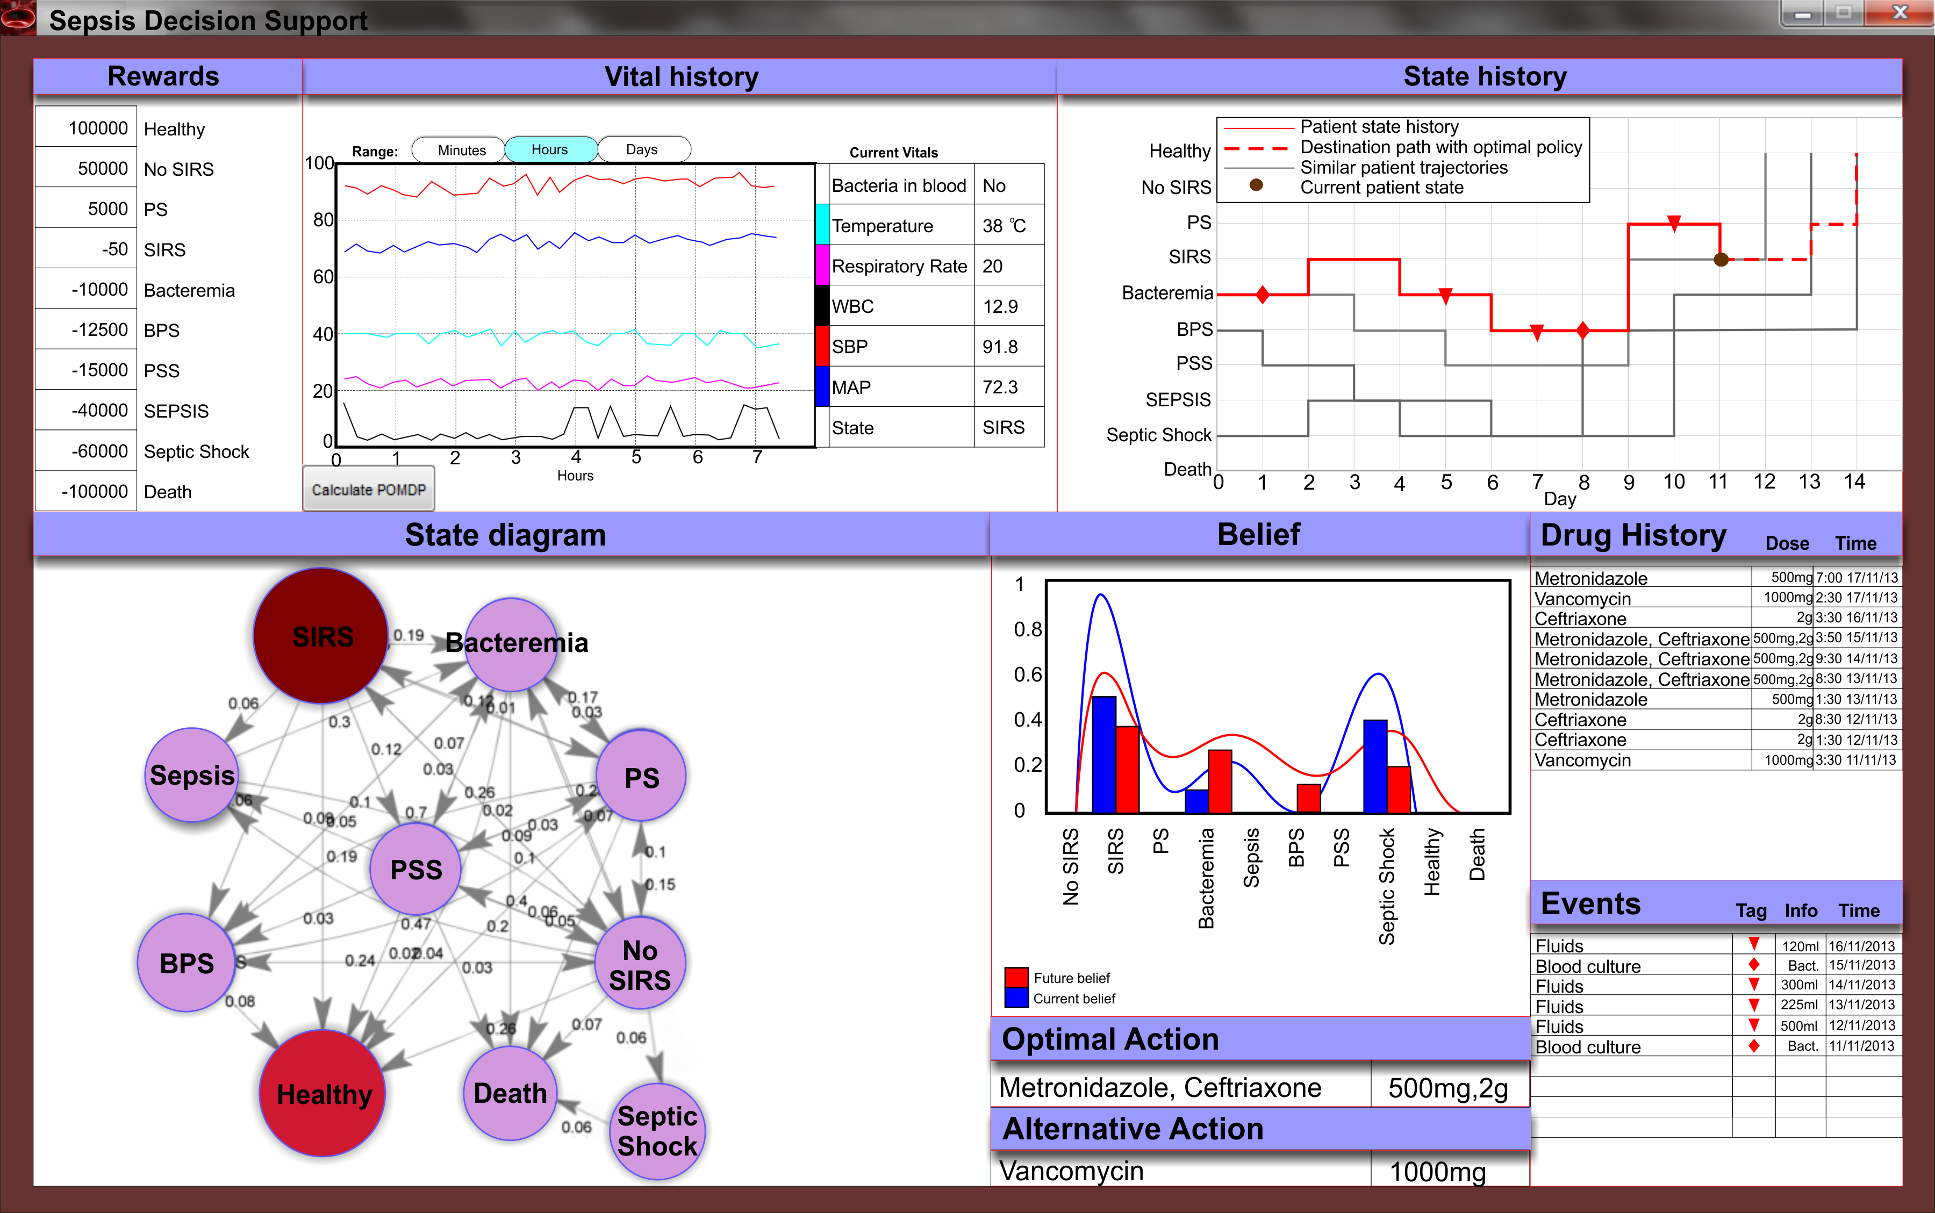The height and width of the screenshot is (1213, 1935).
Task: Click red diamond tag for 15/11/2013 blood culture
Action: coord(1754,964)
